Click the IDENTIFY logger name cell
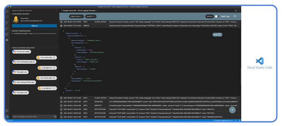The image size is (282, 126). 98,106
